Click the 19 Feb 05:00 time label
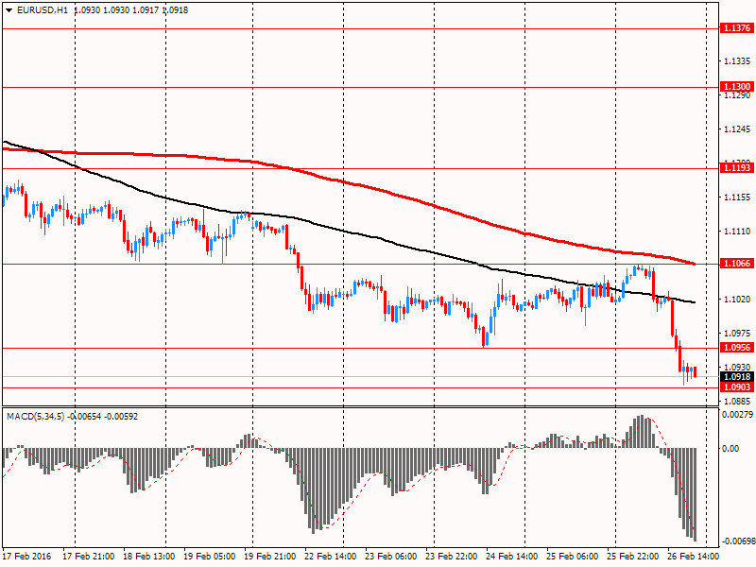Screen dimensions: 756x567 point(210,556)
